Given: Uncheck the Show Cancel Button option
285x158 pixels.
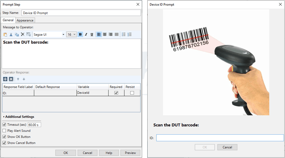Looking at the screenshot, I should point(4,143).
